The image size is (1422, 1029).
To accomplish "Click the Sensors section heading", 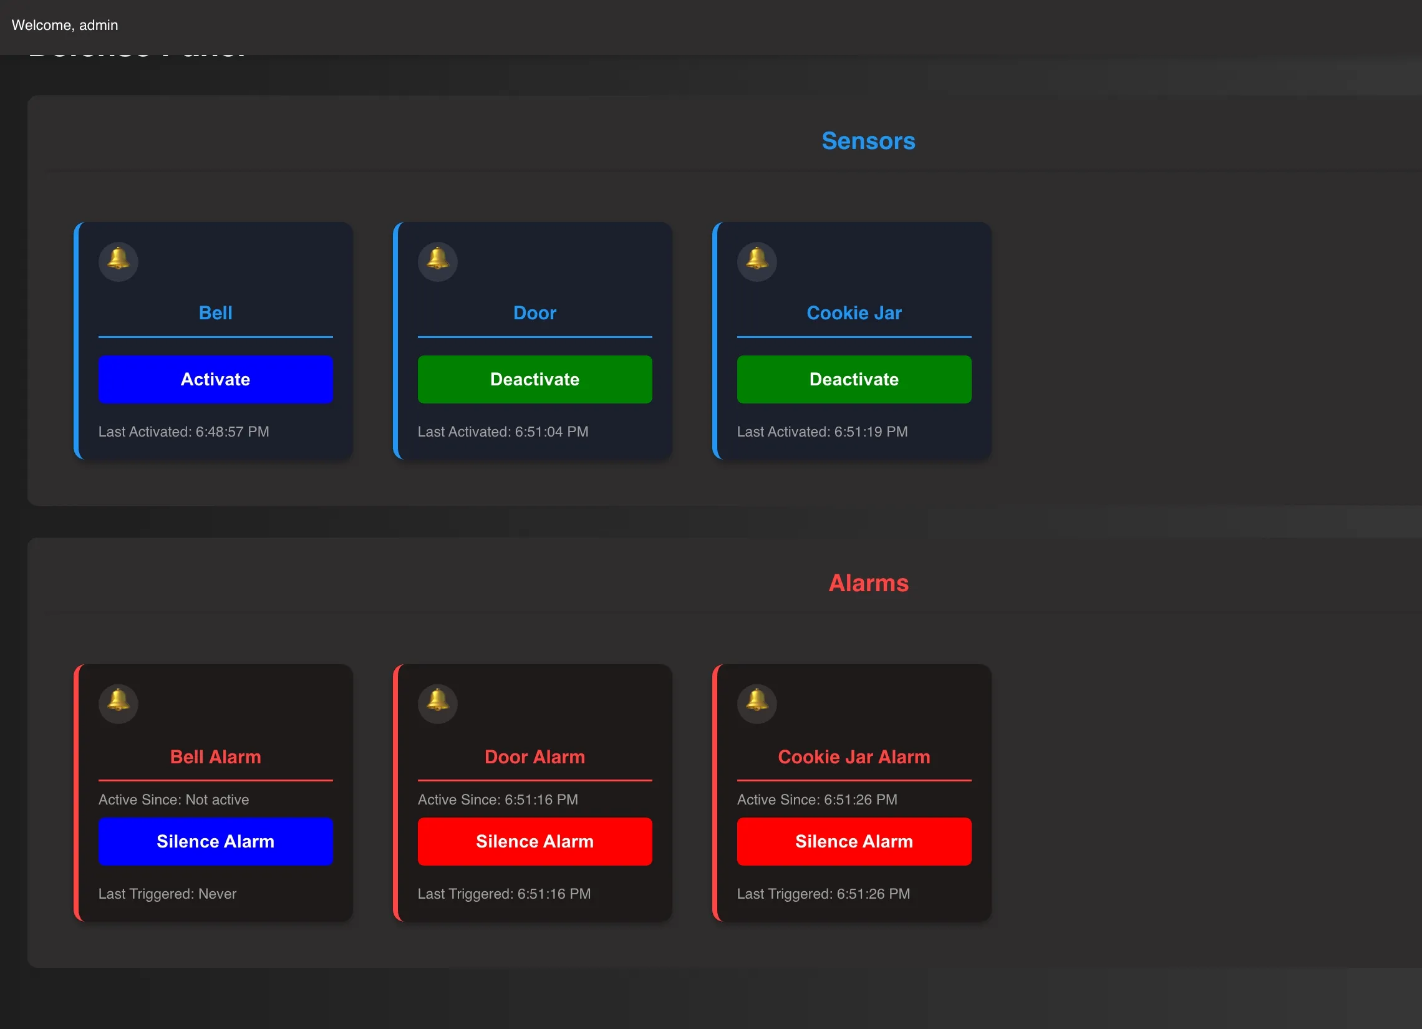I will (868, 141).
